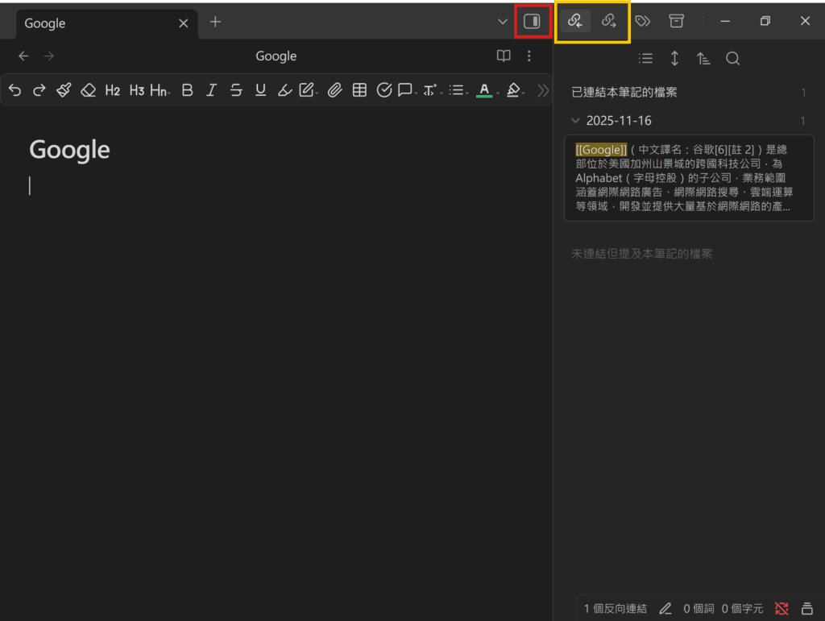Toggle the right sidebar panel
825x621 pixels.
point(532,22)
